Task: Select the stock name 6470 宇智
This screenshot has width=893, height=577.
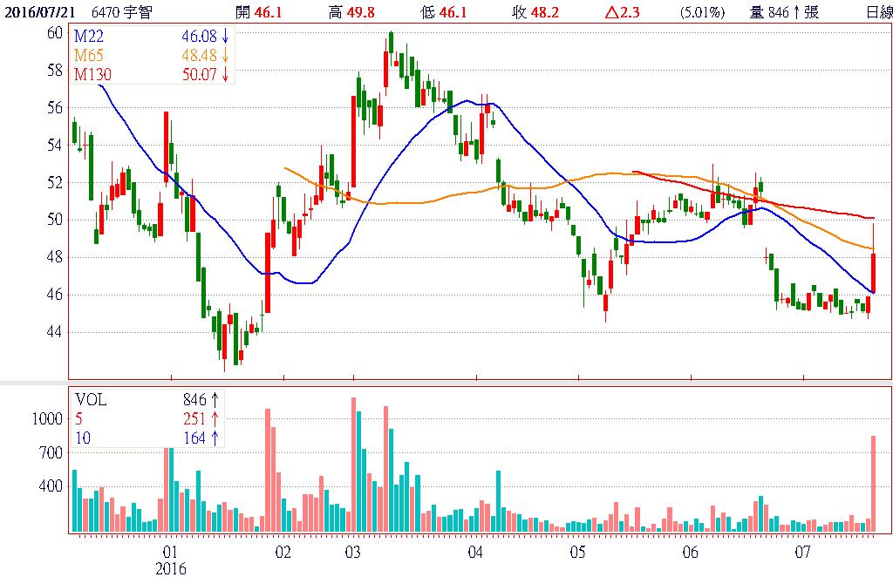Action: coord(120,11)
